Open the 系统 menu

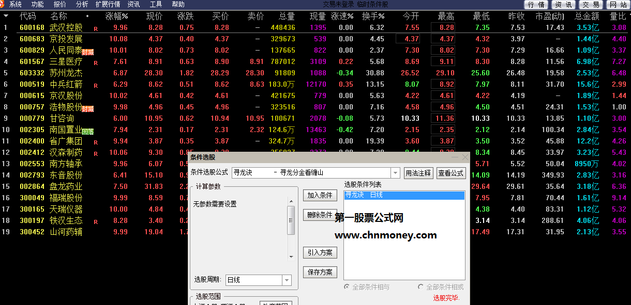tap(16, 4)
